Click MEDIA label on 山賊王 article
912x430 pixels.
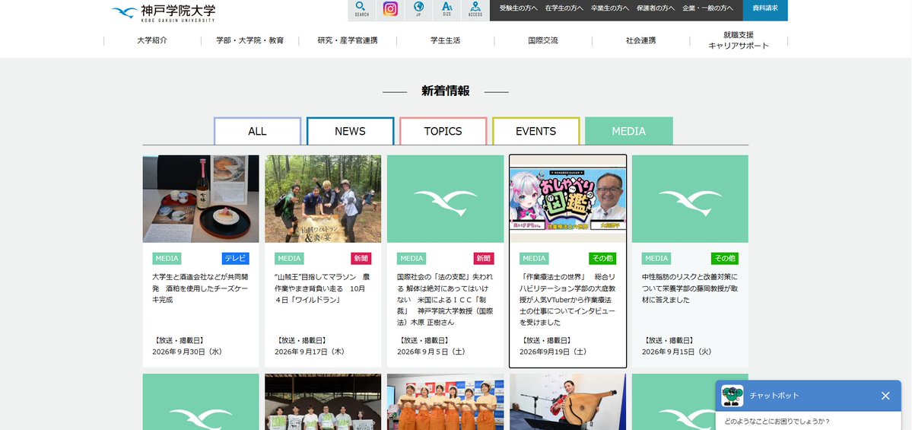pyautogui.click(x=289, y=258)
